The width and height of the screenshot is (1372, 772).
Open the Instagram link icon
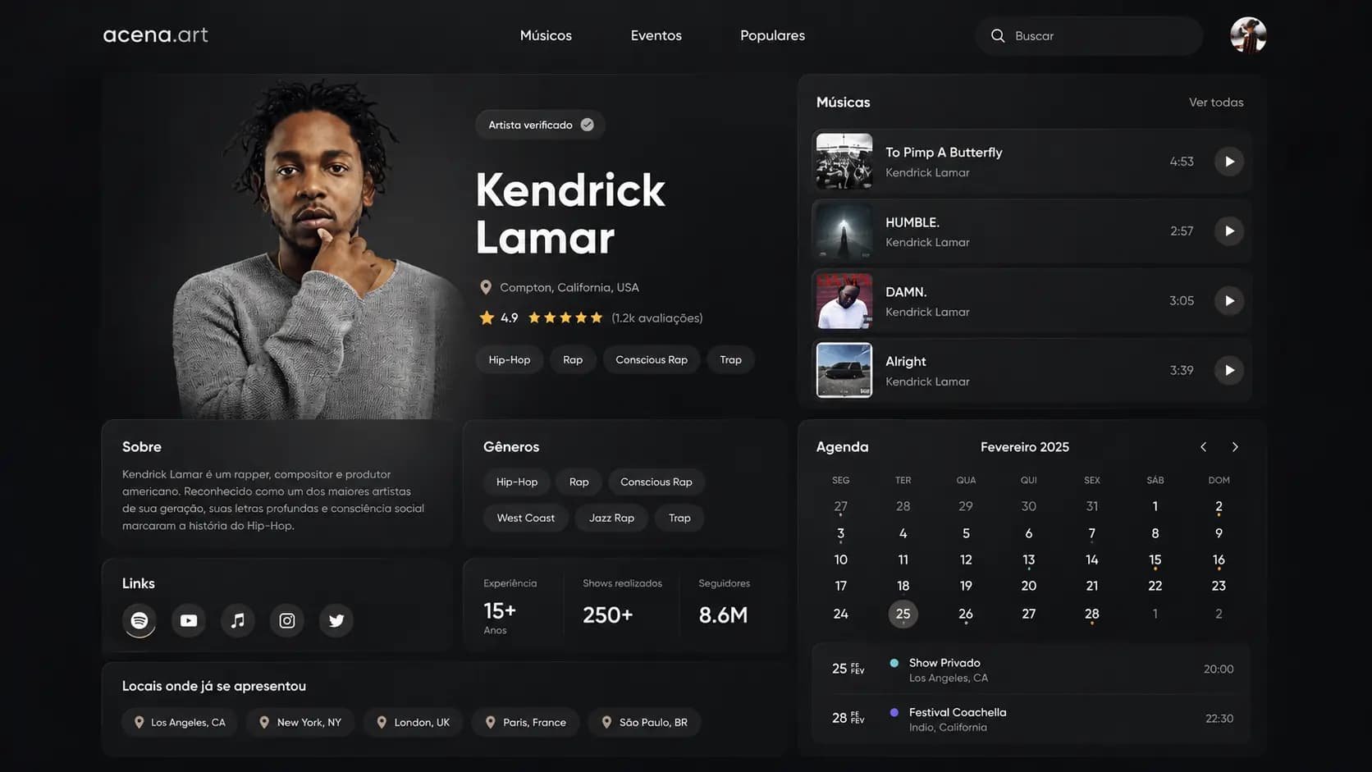point(287,620)
